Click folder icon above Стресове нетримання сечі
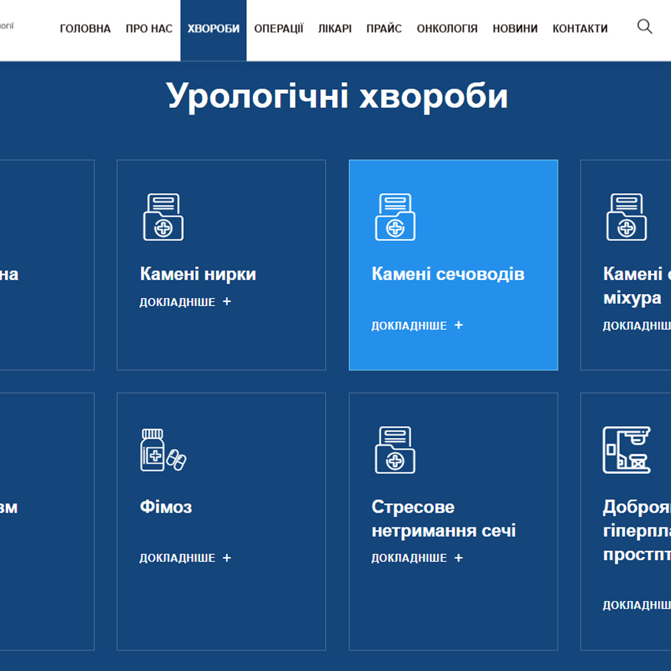Image resolution: width=671 pixels, height=671 pixels. point(395,450)
